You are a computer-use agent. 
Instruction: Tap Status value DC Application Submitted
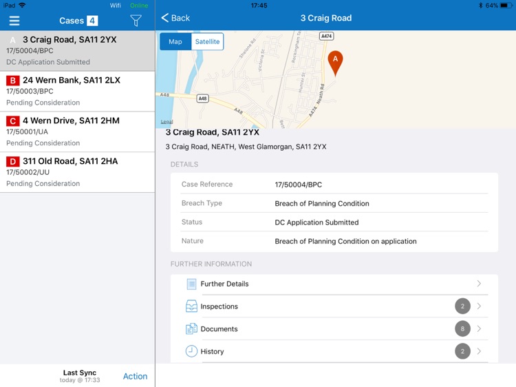coord(316,222)
